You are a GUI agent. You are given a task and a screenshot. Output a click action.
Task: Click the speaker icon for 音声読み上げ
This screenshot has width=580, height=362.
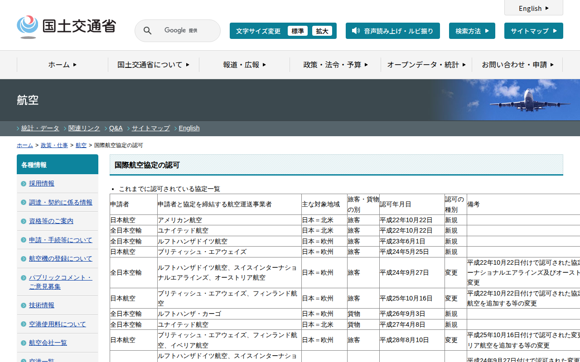[x=356, y=31]
